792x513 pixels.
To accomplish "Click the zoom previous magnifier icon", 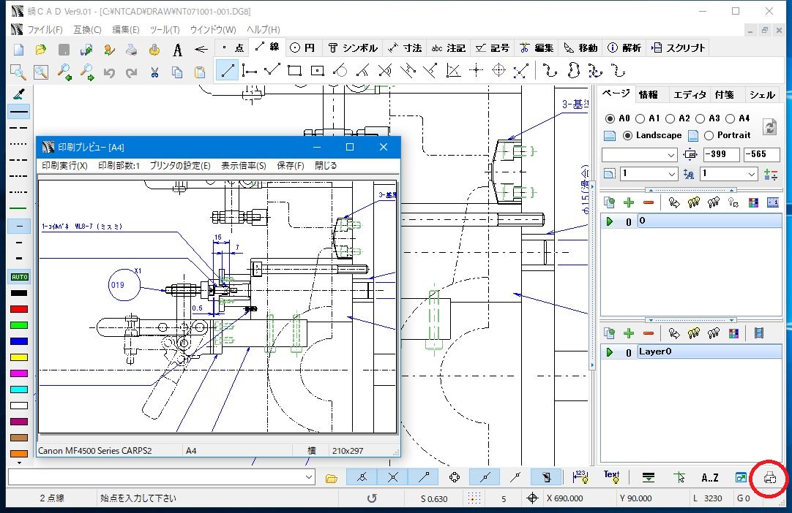I will (x=64, y=72).
